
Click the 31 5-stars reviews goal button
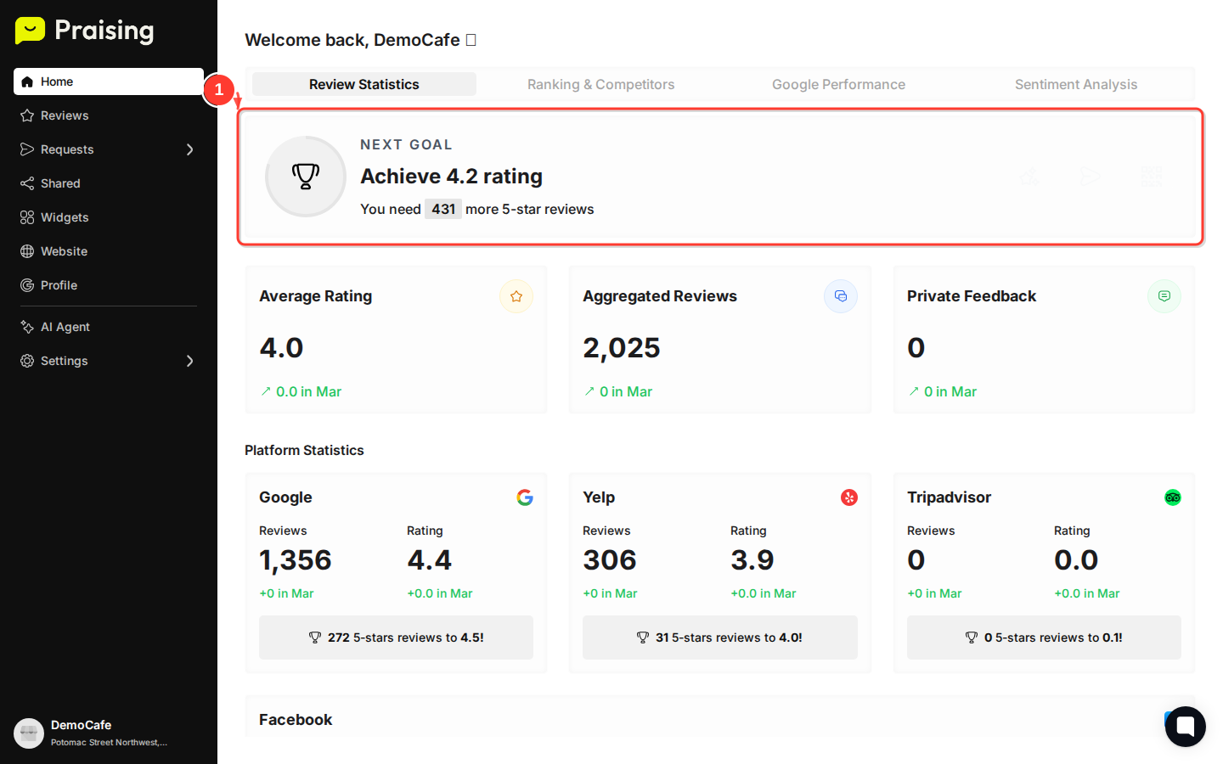pos(719,638)
